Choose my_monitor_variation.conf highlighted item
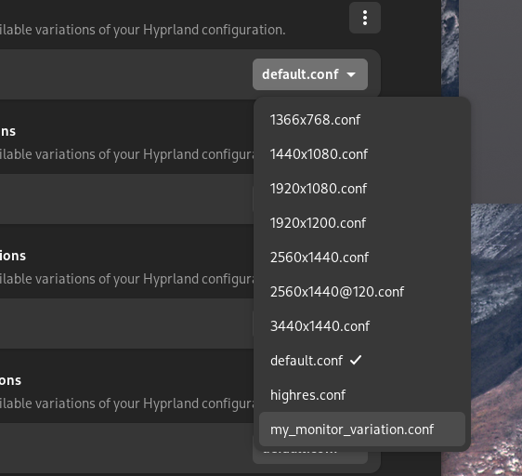Screen dimensions: 522x476 362,430
